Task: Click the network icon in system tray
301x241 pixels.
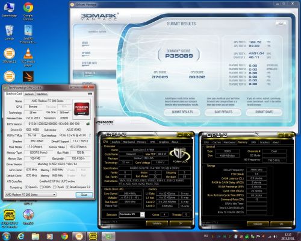Action: pyautogui.click(x=270, y=237)
